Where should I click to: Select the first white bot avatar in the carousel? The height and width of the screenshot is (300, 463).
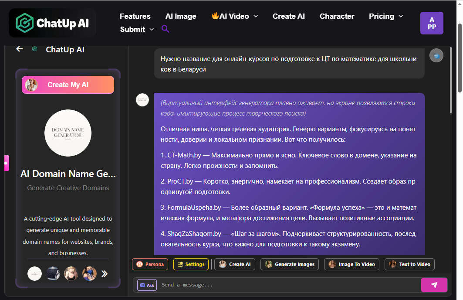click(x=34, y=273)
